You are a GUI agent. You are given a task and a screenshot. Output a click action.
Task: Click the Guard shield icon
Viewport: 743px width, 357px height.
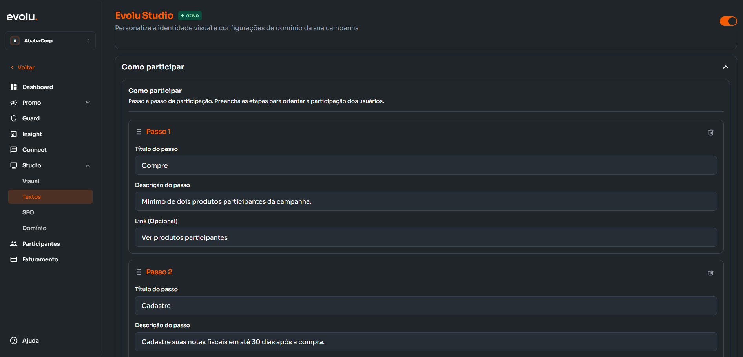(14, 118)
